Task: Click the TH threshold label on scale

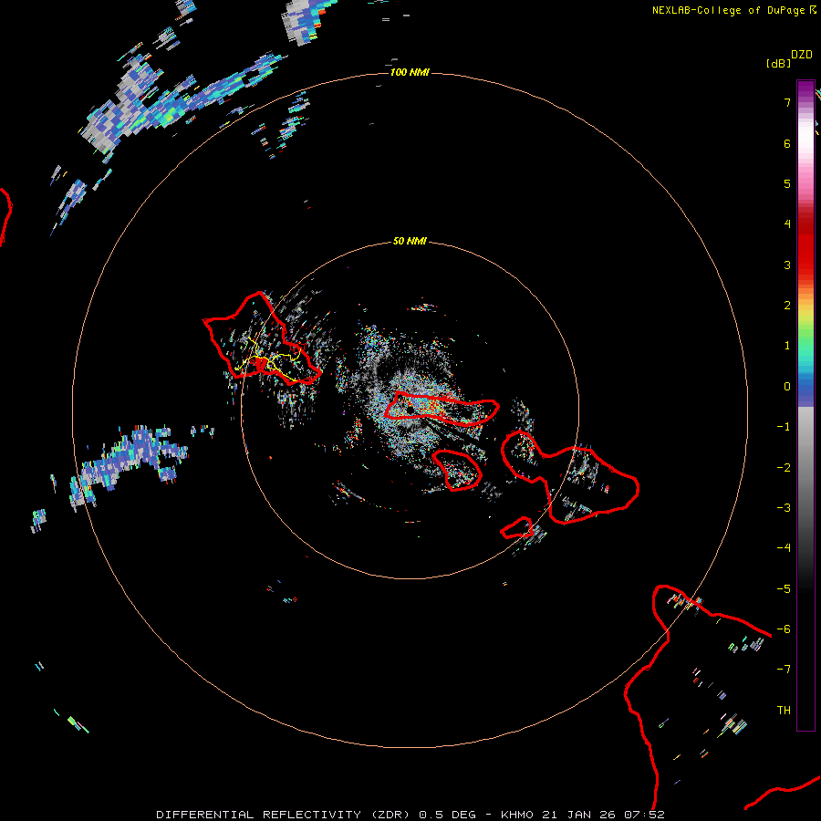Action: click(784, 711)
